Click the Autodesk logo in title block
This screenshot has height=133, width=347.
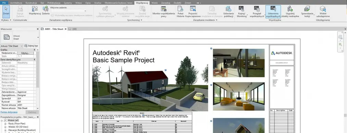[x=282, y=53]
